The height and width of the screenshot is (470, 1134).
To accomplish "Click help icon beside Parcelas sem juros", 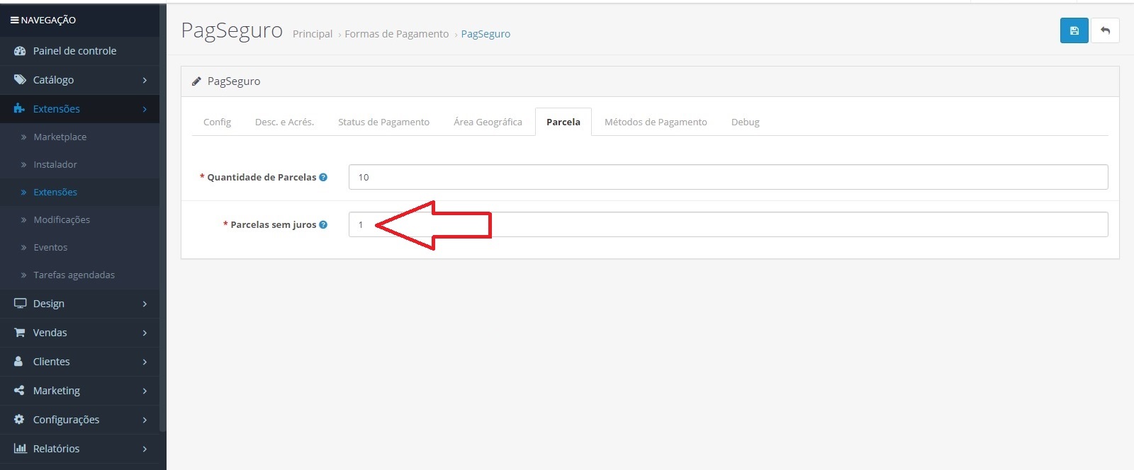I will tap(323, 225).
